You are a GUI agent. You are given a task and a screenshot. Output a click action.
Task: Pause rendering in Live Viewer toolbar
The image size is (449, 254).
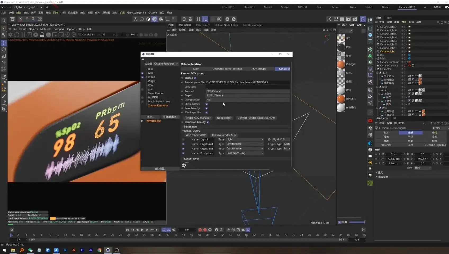point(23,35)
